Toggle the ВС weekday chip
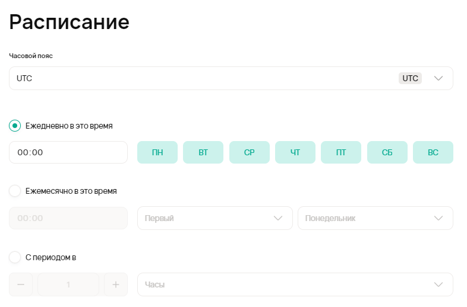This screenshot has height=307, width=467. coord(433,152)
